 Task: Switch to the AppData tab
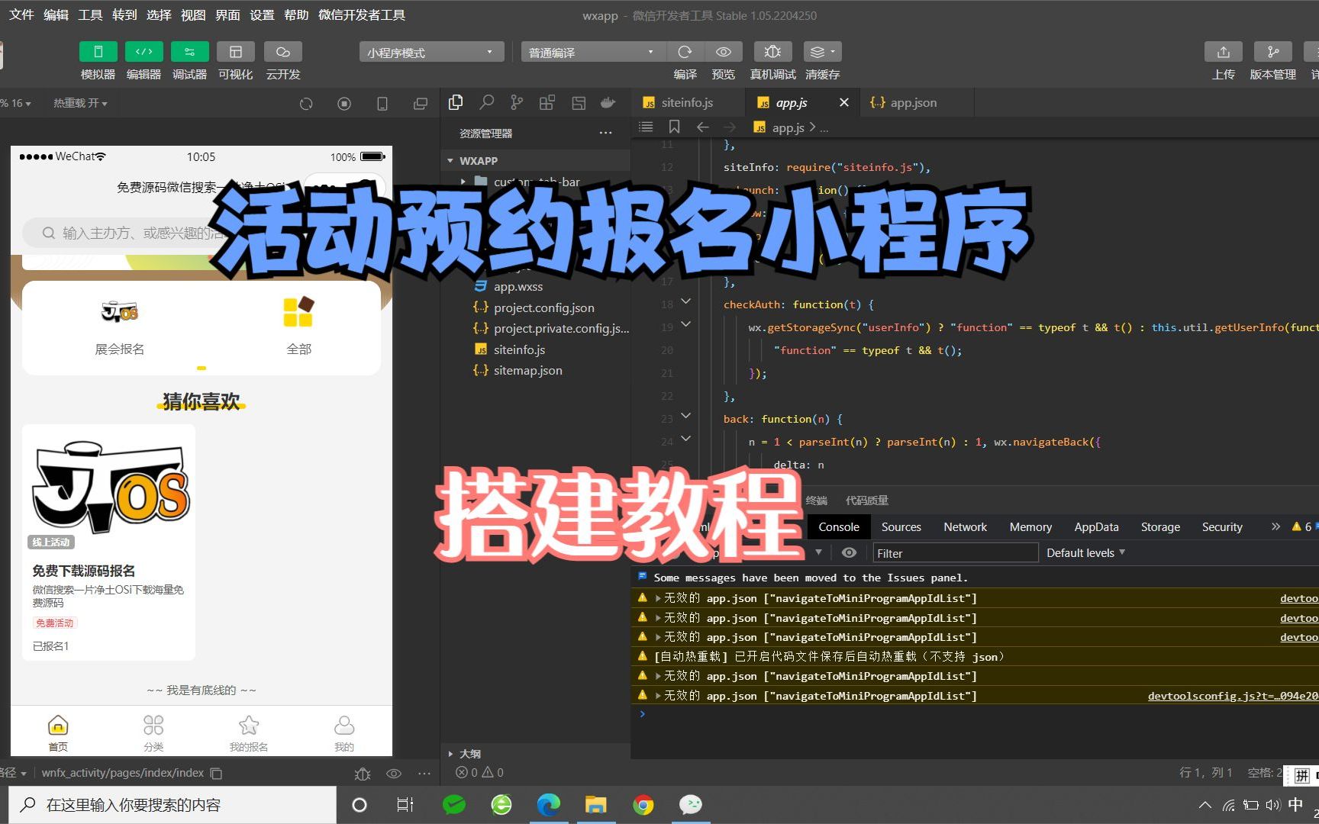point(1096,526)
